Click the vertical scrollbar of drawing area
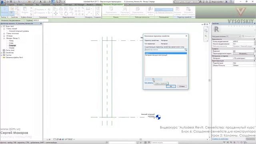256x144 pixels. pyautogui.click(x=210, y=80)
